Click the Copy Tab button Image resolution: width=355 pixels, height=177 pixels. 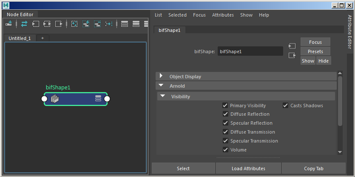[314, 168]
